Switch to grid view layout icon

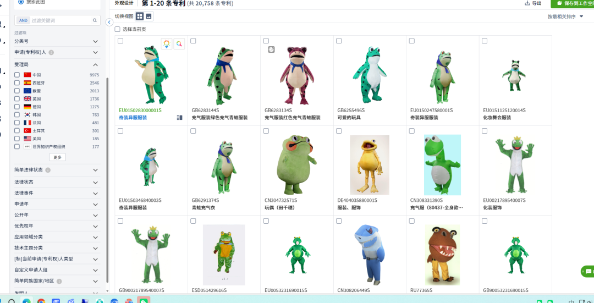tap(140, 16)
